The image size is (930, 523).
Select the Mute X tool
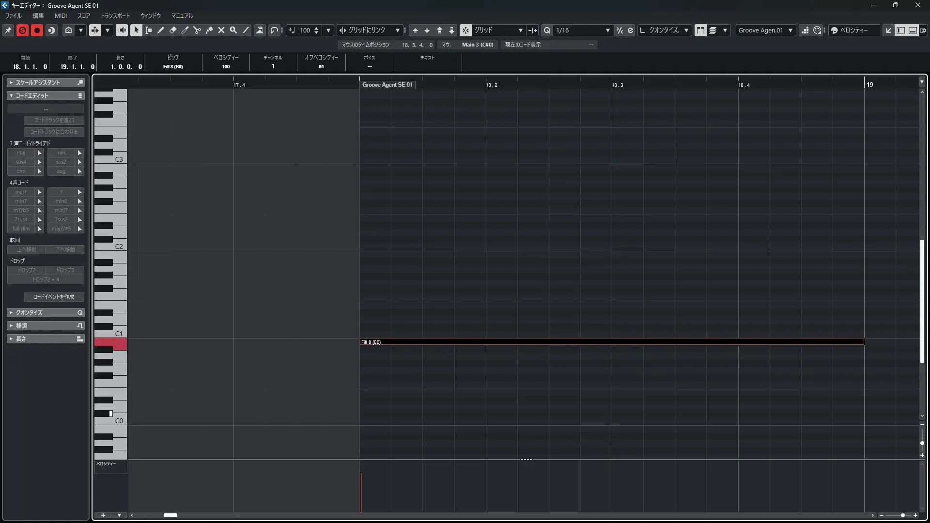pos(221,30)
